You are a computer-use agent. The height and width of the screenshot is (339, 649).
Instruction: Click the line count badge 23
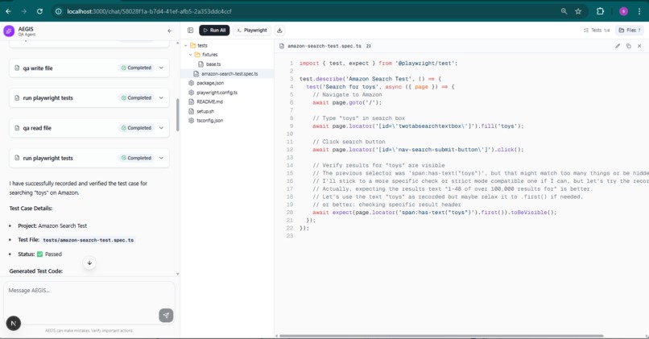(x=368, y=46)
